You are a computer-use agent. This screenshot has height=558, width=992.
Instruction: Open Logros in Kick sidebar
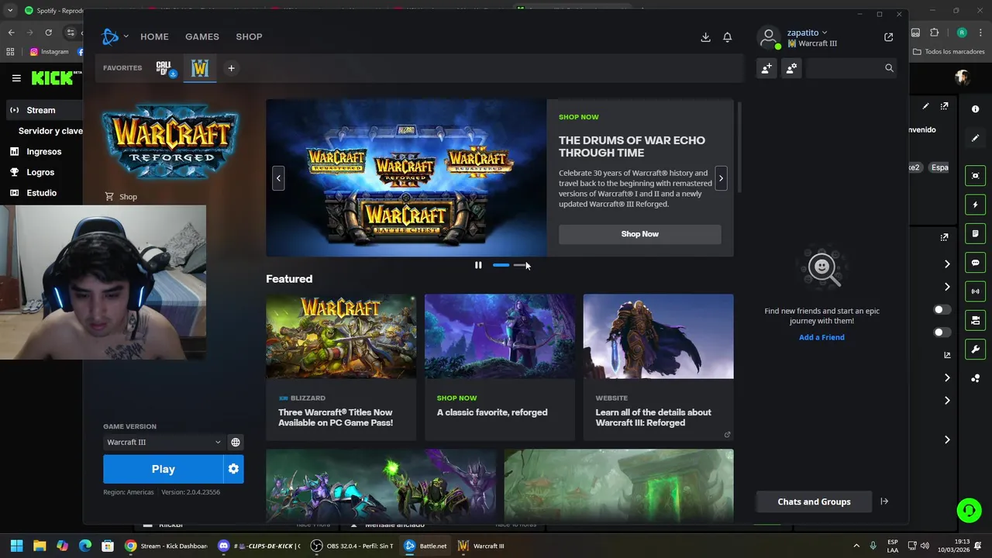click(40, 172)
